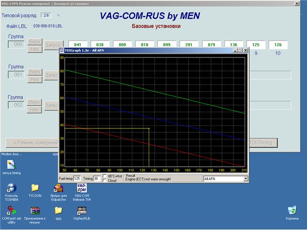Expand the All AFN dropdown
Viewport: 307px width, 230px height.
[x=246, y=179]
